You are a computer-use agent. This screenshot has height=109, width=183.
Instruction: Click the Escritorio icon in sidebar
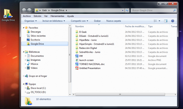pyautogui.click(x=28, y=40)
